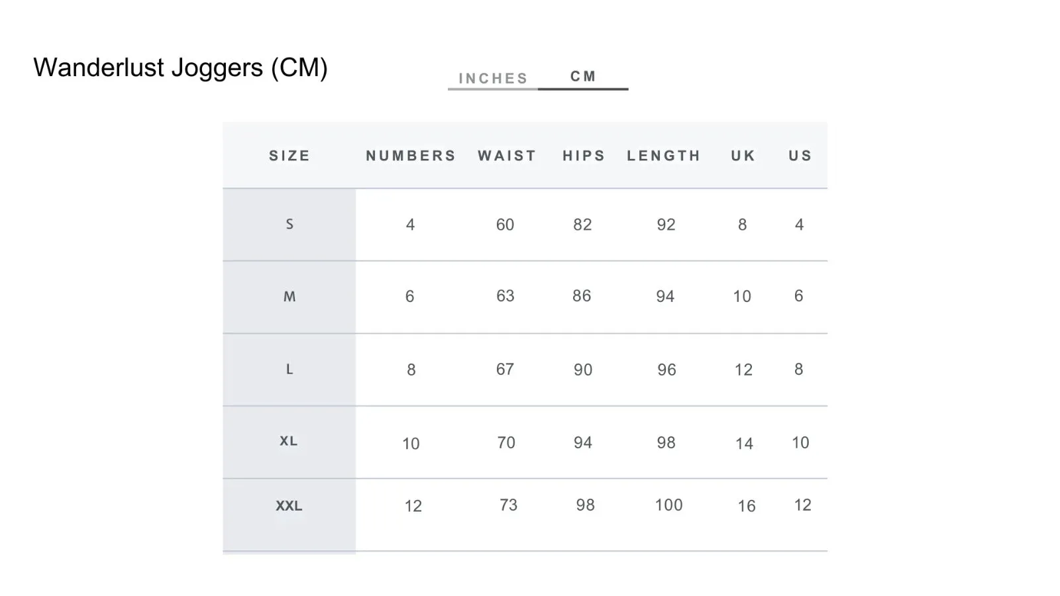Switch to the INCHES tab
Image resolution: width=1060 pixels, height=596 pixels.
(493, 78)
